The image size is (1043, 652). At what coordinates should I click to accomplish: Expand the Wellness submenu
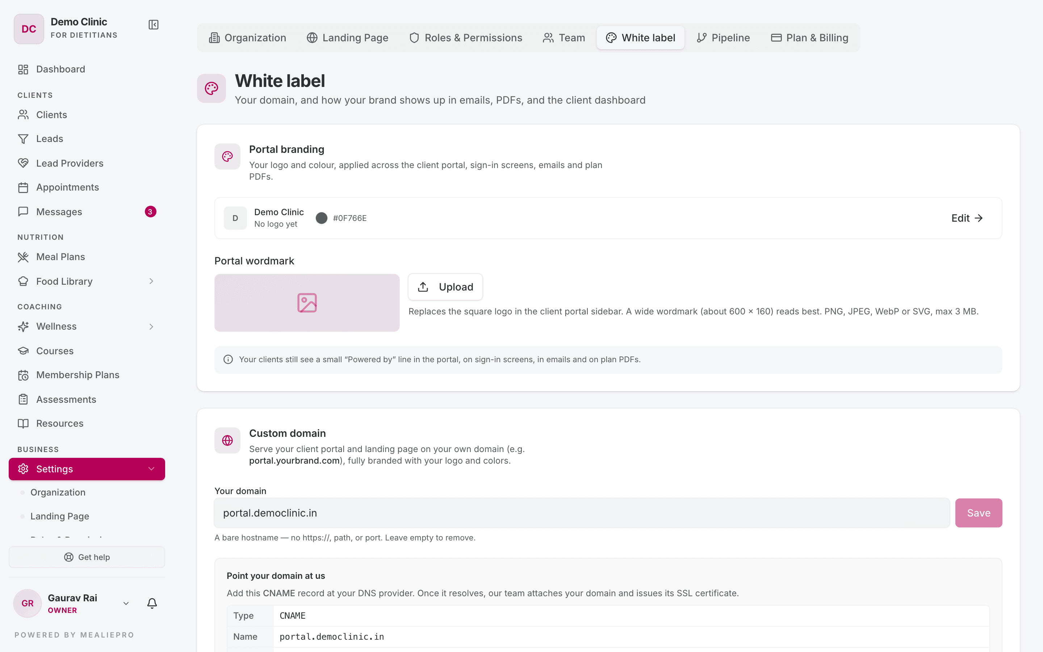pyautogui.click(x=151, y=326)
